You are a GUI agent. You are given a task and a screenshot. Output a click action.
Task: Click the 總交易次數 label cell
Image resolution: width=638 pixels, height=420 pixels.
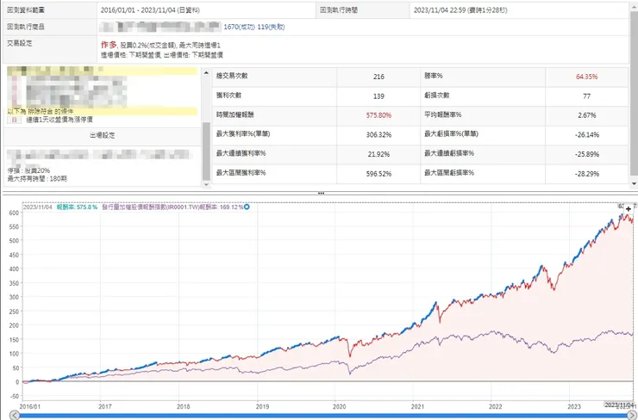point(275,77)
